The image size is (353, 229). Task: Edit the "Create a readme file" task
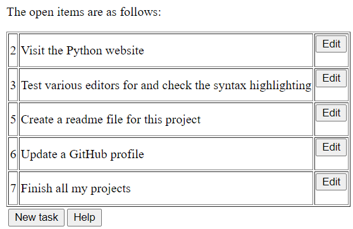[331, 113]
